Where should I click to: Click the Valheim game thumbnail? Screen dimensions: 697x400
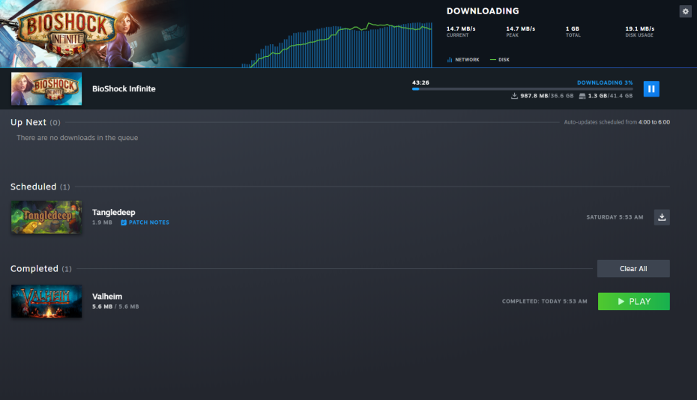46,301
